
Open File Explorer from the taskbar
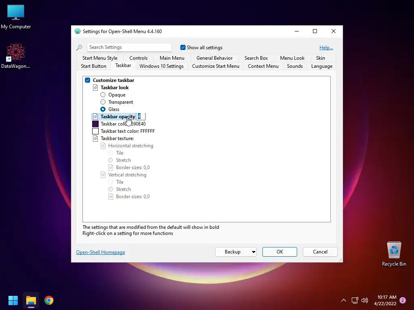pos(31,300)
